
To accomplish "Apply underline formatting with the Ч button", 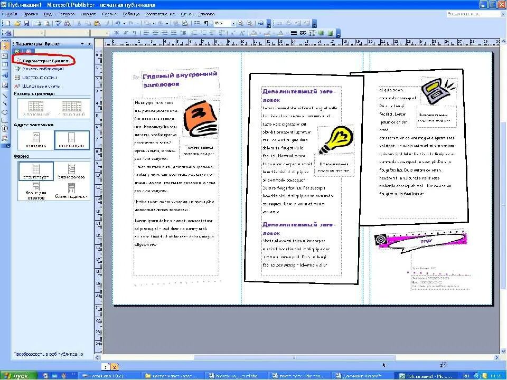I will coord(135,33).
